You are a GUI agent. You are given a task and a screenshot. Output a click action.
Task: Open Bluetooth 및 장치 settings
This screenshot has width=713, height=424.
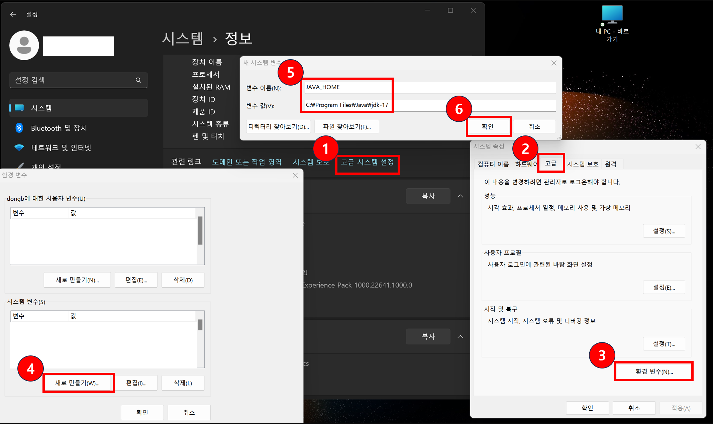click(59, 128)
